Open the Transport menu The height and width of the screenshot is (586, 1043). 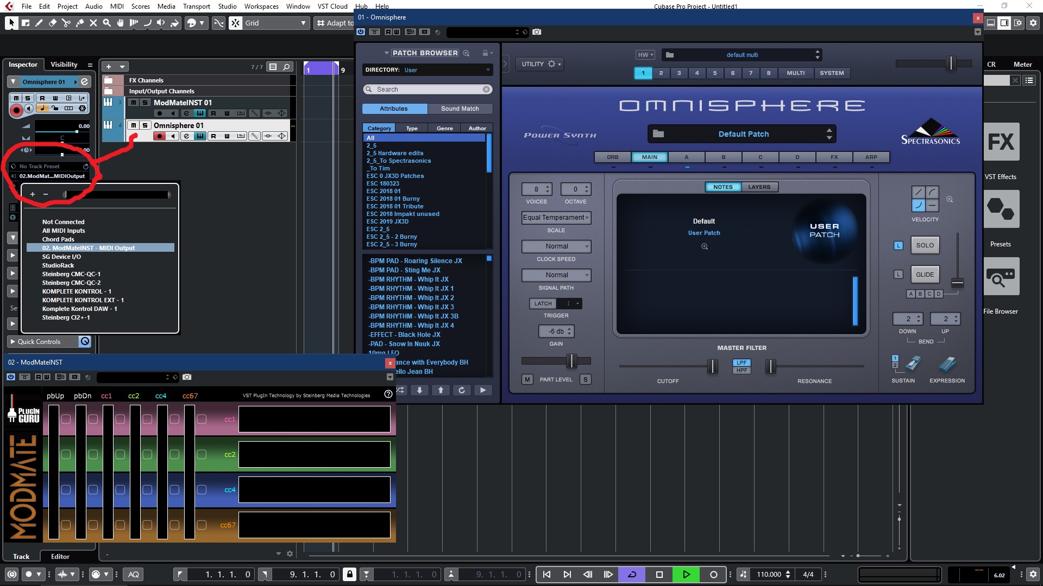pos(196,6)
